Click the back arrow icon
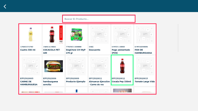 [5, 6]
